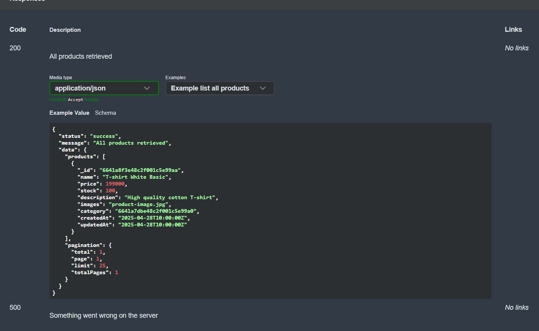
Task: Open the Example list all products dropdown
Action: 220,88
